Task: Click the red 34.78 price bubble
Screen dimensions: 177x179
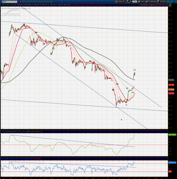Action: coord(171,85)
